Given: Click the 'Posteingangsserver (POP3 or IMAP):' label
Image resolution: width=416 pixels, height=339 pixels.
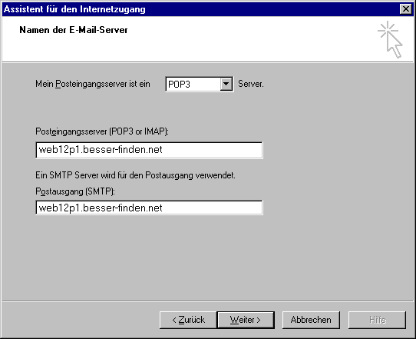Looking at the screenshot, I should click(x=102, y=131).
